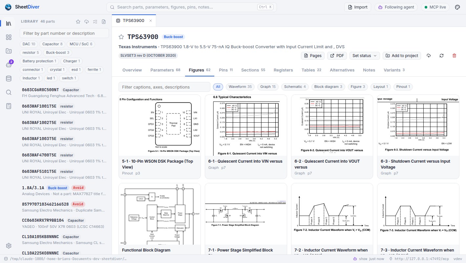
Task: Open the calculator icon in sidebar
Action: click(x=9, y=106)
